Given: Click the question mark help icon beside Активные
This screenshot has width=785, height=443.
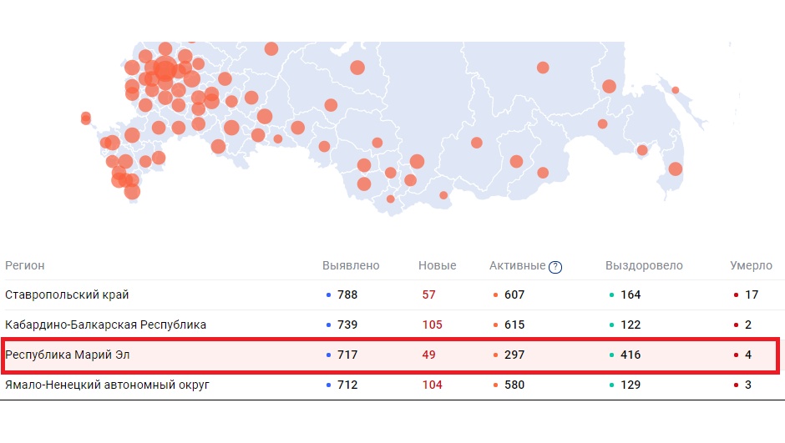Looking at the screenshot, I should 555,267.
